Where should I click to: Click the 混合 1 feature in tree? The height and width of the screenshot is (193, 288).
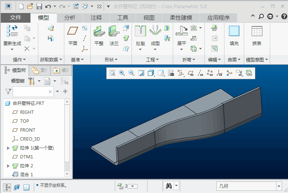(x=26, y=174)
